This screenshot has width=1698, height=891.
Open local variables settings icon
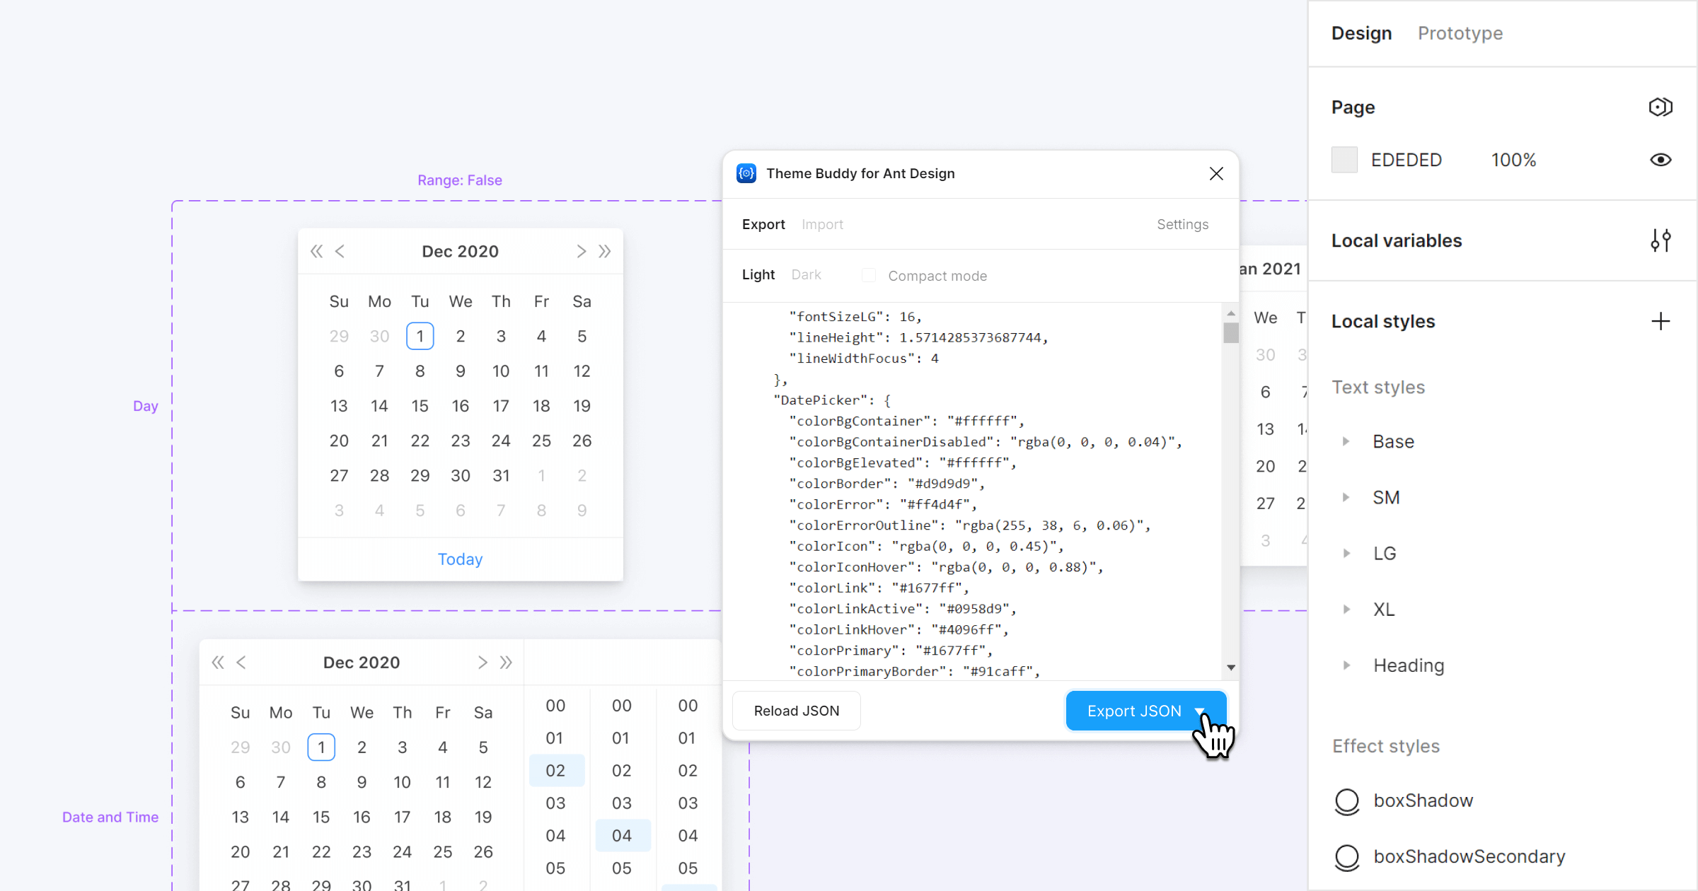pos(1660,240)
